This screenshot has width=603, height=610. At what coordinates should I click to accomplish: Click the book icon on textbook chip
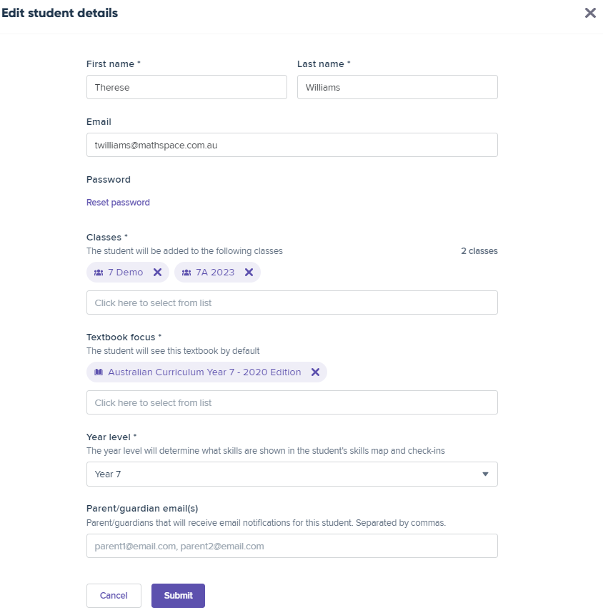tap(99, 372)
